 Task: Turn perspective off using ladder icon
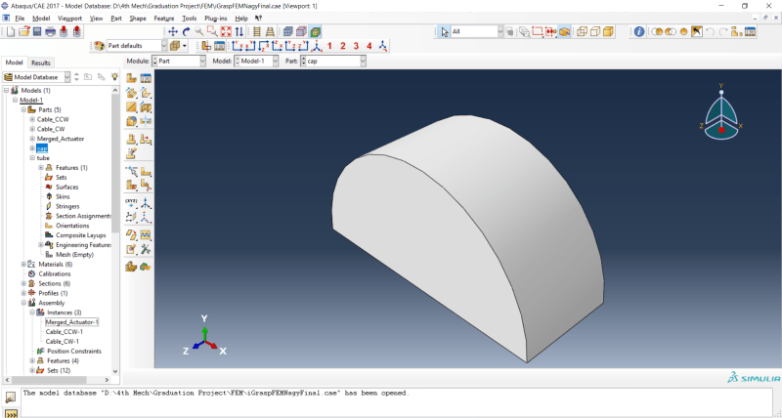[257, 32]
